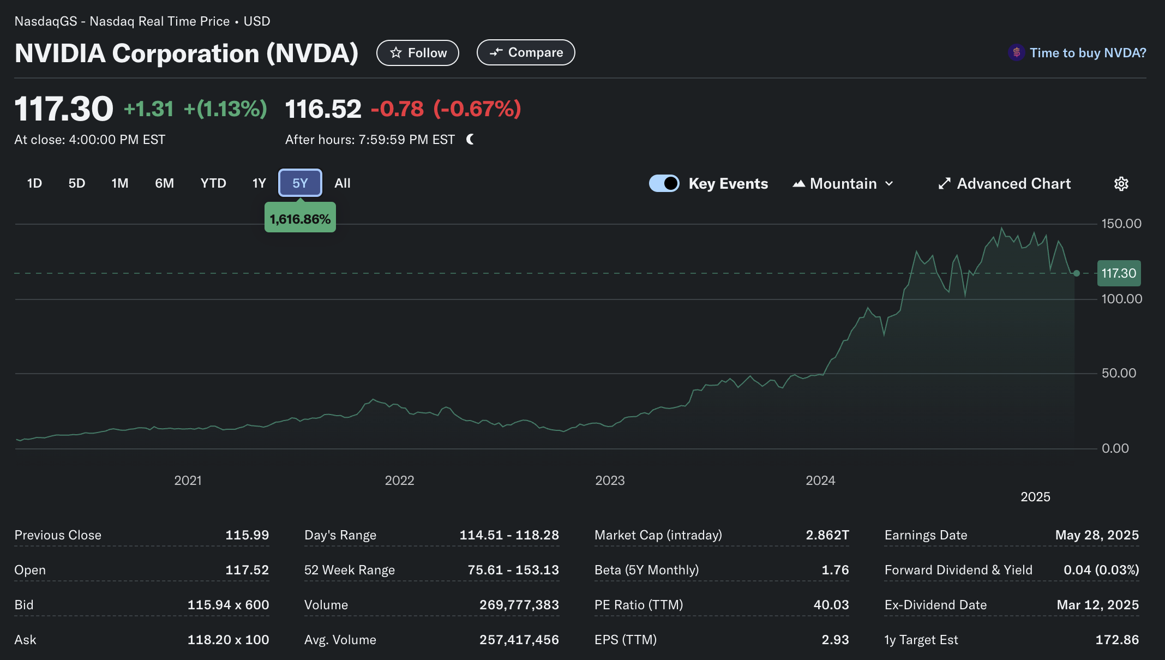Click Avg. Volume value 257,417,456
Viewport: 1165px width, 660px height.
[x=519, y=640]
